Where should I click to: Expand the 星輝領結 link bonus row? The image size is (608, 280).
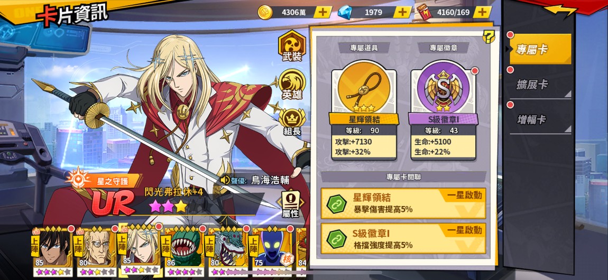403,203
